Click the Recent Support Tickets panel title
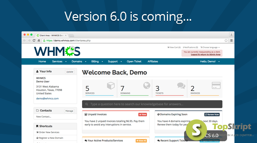Screen dimensions: 257x143 pos(174,141)
